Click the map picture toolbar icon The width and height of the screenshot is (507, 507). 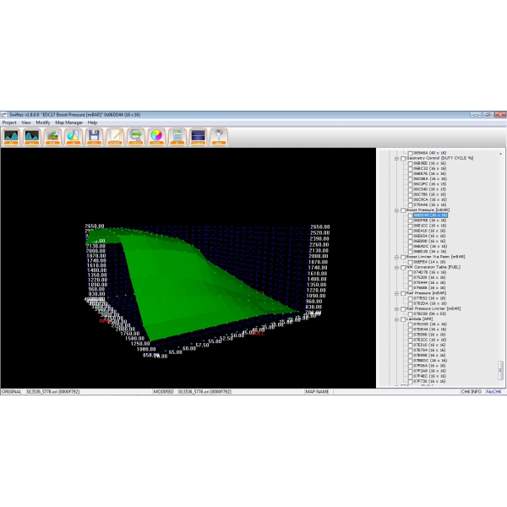52,137
